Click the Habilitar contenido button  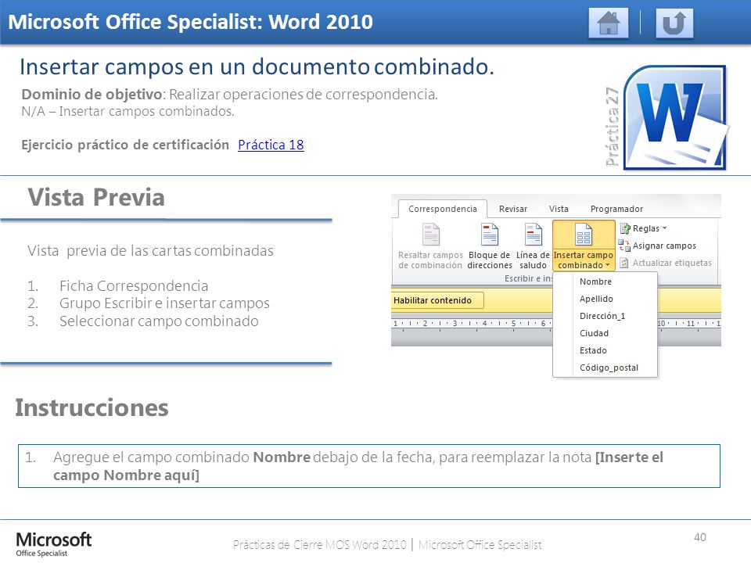[x=437, y=300]
